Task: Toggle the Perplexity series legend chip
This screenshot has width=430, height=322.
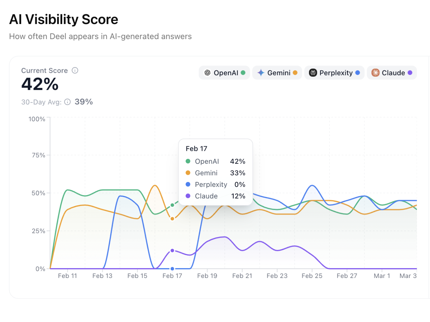Action: [335, 73]
